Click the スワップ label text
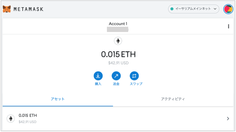236x132 pixels. [136, 84]
